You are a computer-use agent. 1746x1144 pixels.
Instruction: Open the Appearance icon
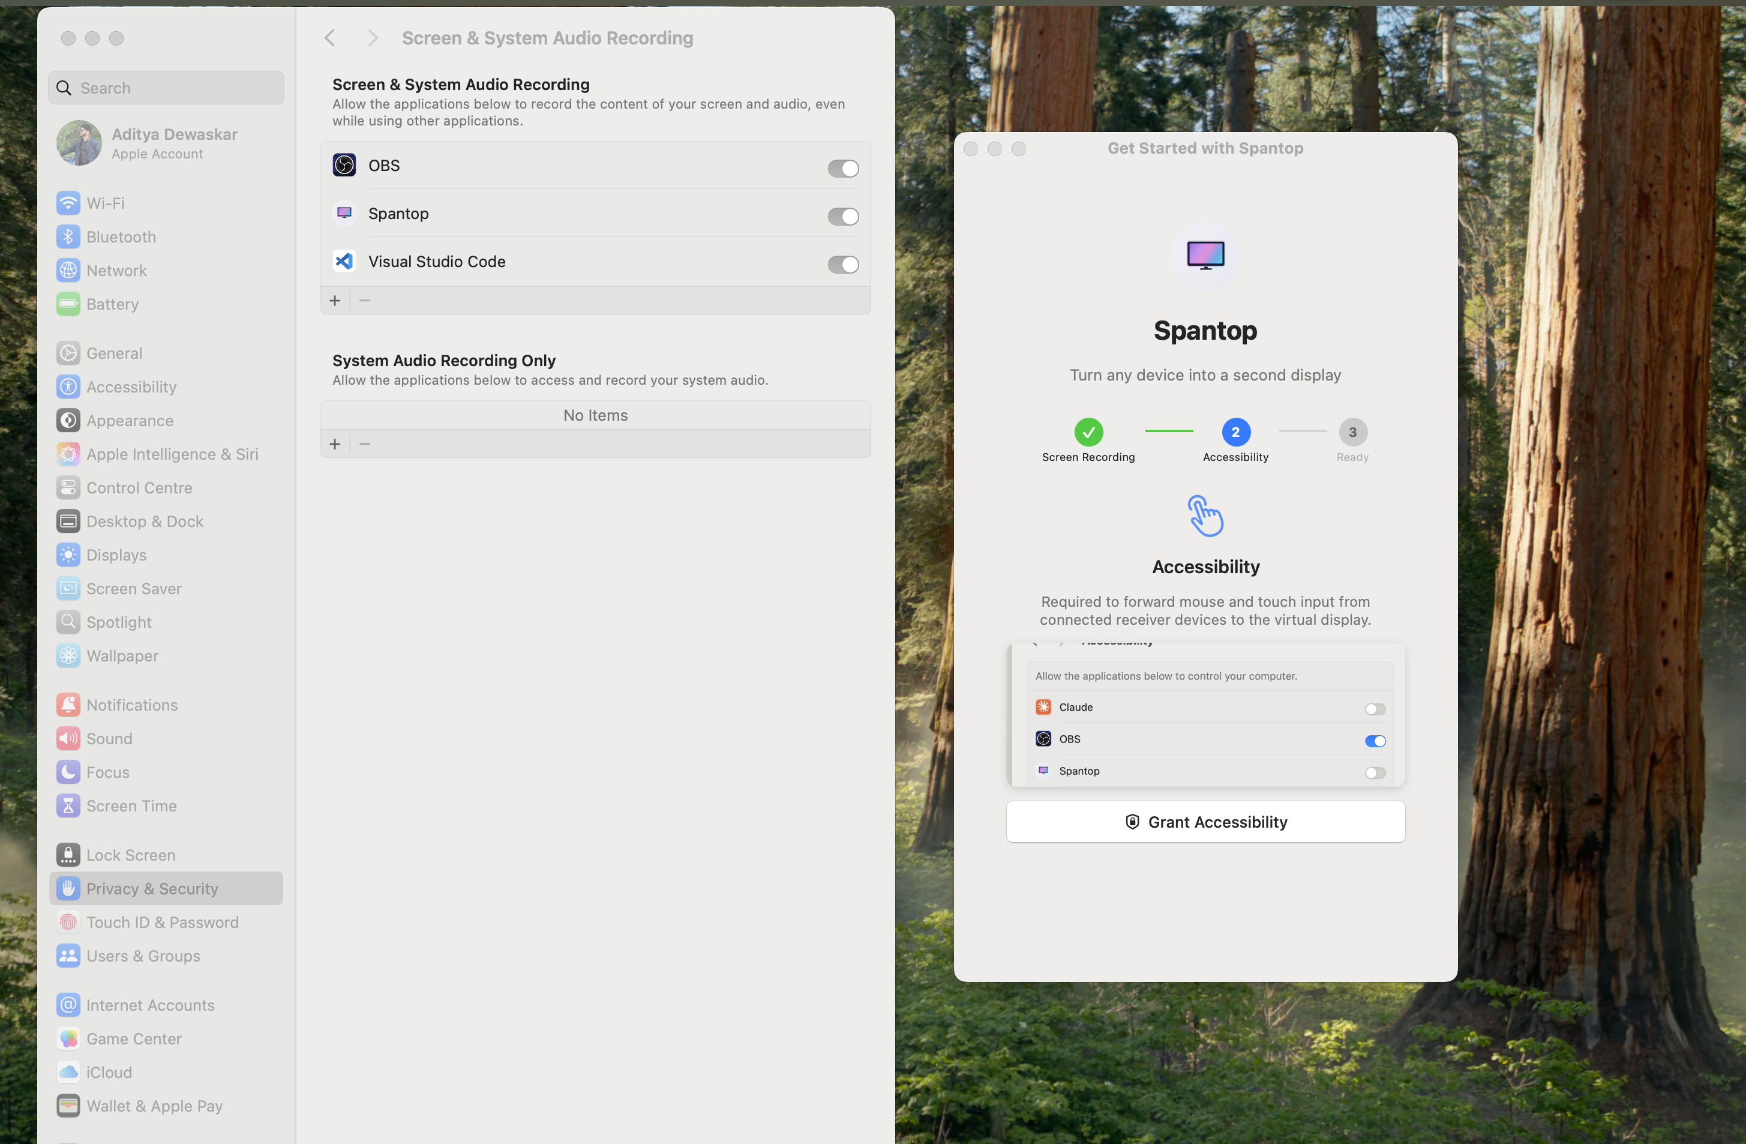click(x=68, y=421)
